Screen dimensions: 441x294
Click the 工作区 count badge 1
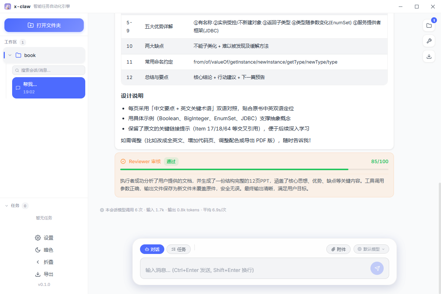(23, 42)
